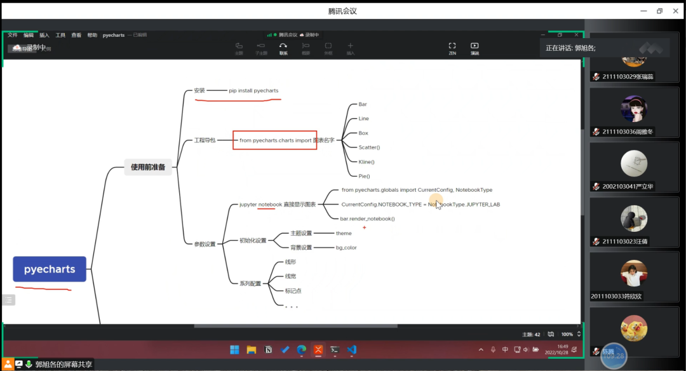This screenshot has height=371, width=686.
Task: Select the 使用前准备 topic node
Action: pyautogui.click(x=148, y=167)
